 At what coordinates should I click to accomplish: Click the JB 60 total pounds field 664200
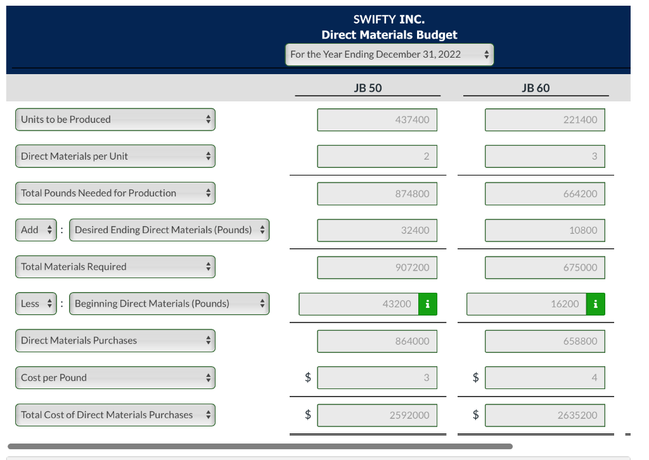point(545,194)
